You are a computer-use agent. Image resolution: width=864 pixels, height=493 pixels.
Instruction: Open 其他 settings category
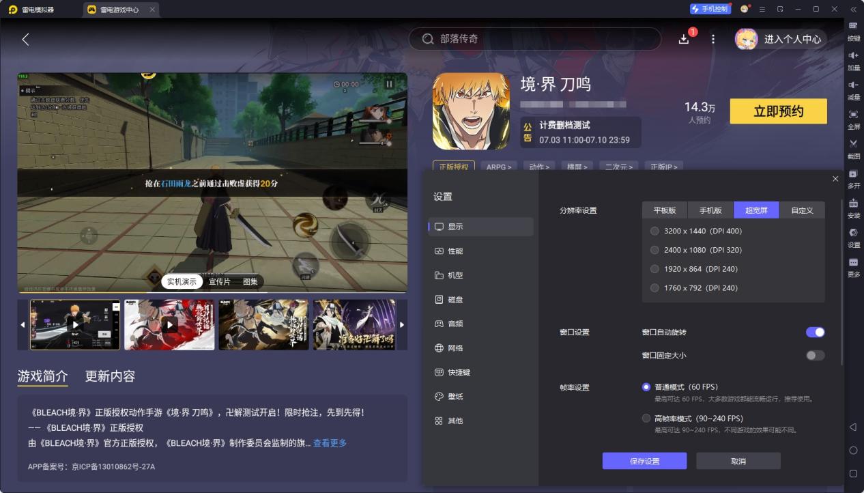(x=481, y=421)
